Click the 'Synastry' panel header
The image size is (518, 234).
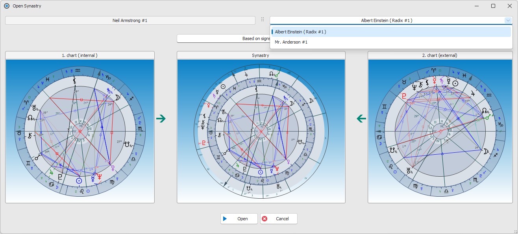click(261, 55)
